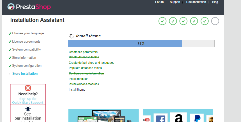Click the PrestaShop puffin logo icon
The width and height of the screenshot is (241, 122).
pos(11,7)
